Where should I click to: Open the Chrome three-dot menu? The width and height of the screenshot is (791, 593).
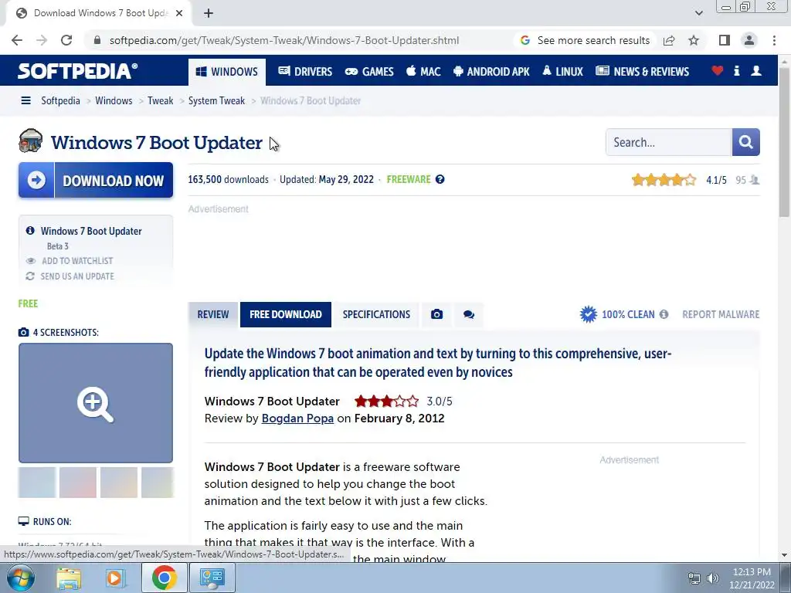(x=774, y=40)
